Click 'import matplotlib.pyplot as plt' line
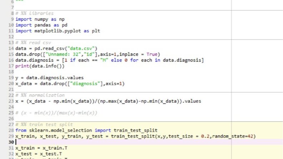Screen dimensions: 283x159 57,31
